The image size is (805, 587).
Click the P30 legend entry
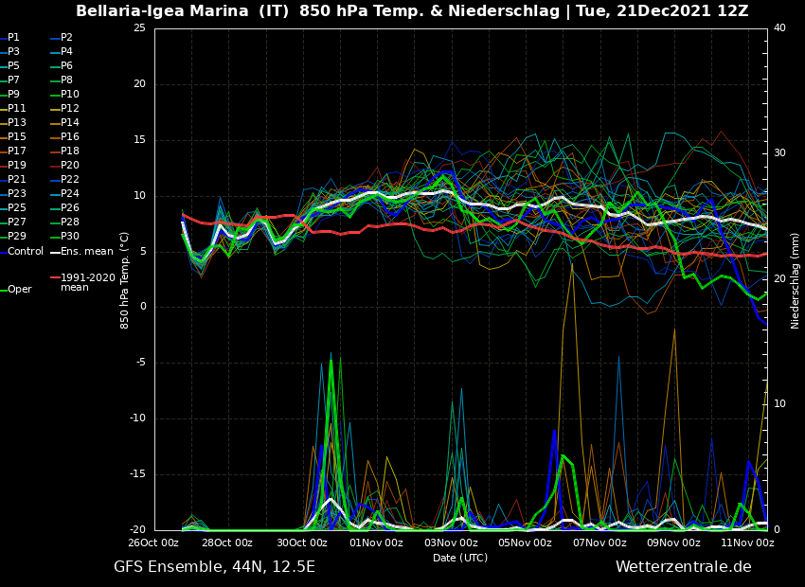70,237
